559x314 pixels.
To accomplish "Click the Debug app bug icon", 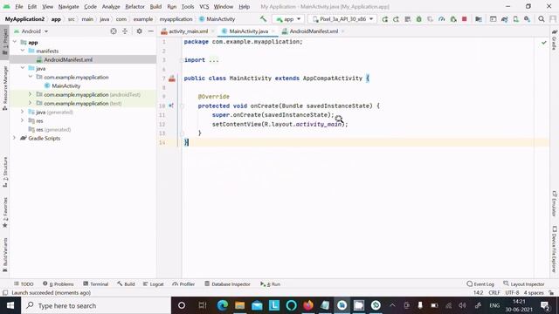I will pos(419,19).
